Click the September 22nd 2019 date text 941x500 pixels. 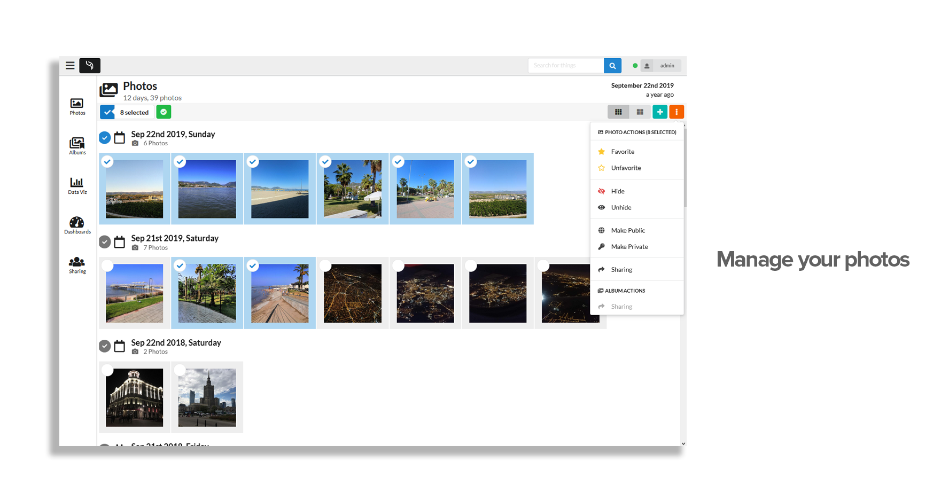point(642,85)
